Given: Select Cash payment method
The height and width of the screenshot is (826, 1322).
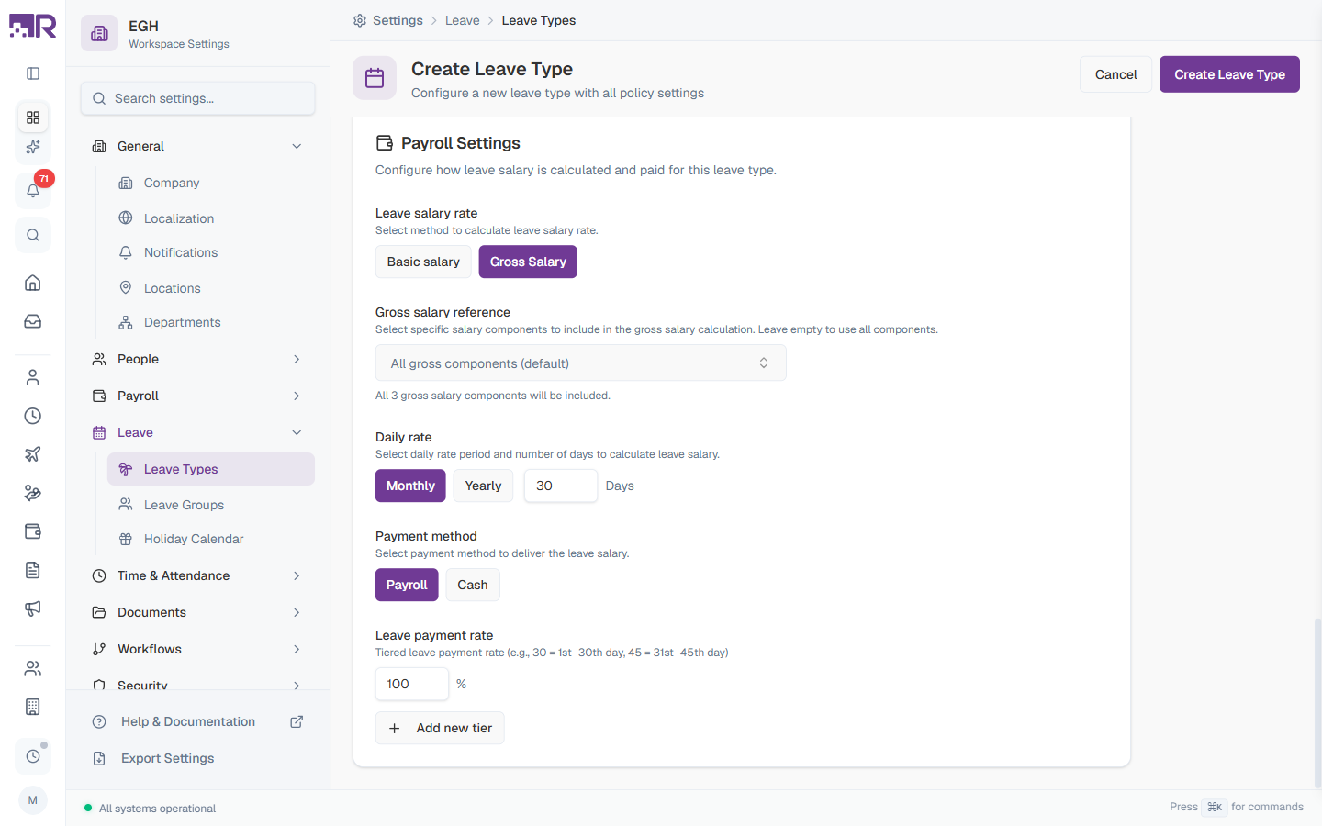Looking at the screenshot, I should (473, 585).
